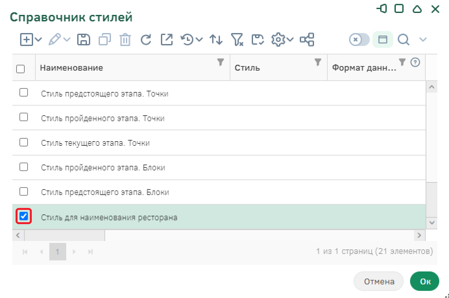The image size is (449, 298).
Task: Click the hierarchy structure icon
Action: 307,40
